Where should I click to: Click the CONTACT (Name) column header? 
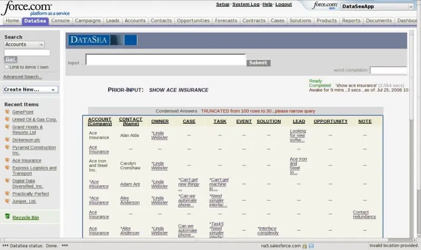[x=131, y=122]
